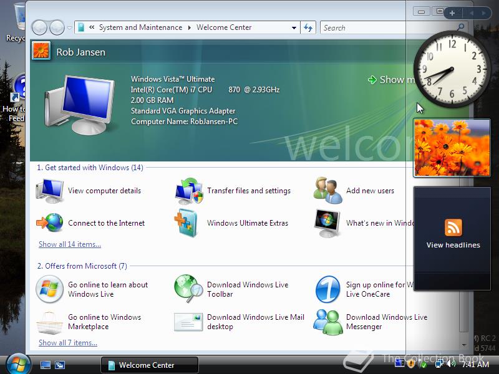Click the flower slideshow gadget picture

[452, 148]
